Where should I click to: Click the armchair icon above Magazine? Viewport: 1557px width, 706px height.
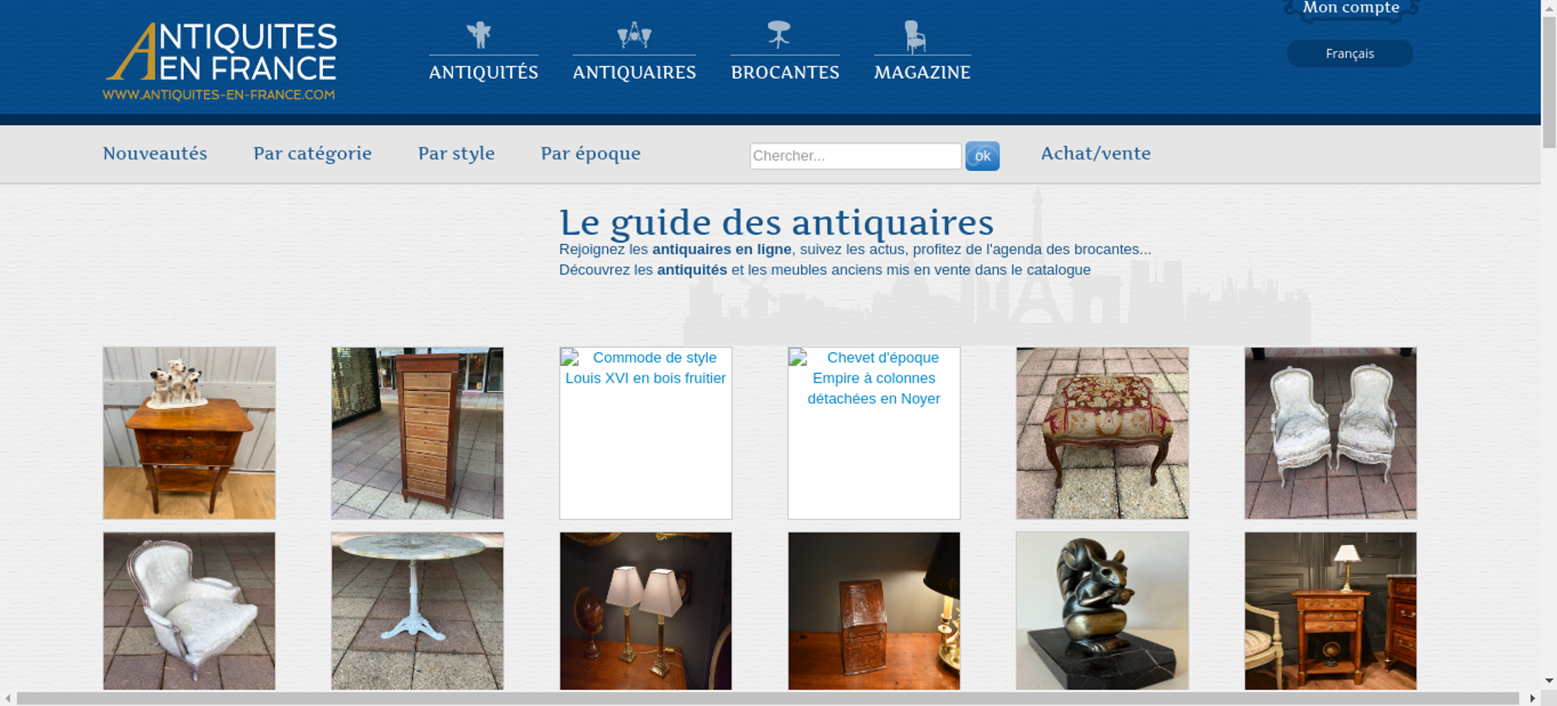tap(915, 37)
